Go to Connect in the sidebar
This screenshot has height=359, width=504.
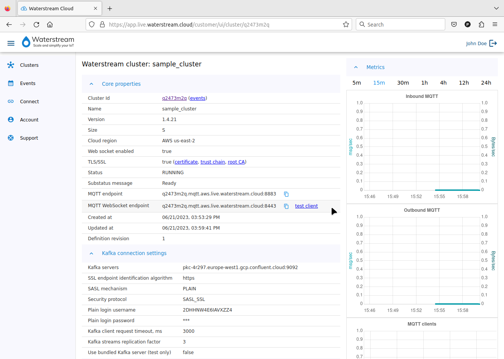30,101
